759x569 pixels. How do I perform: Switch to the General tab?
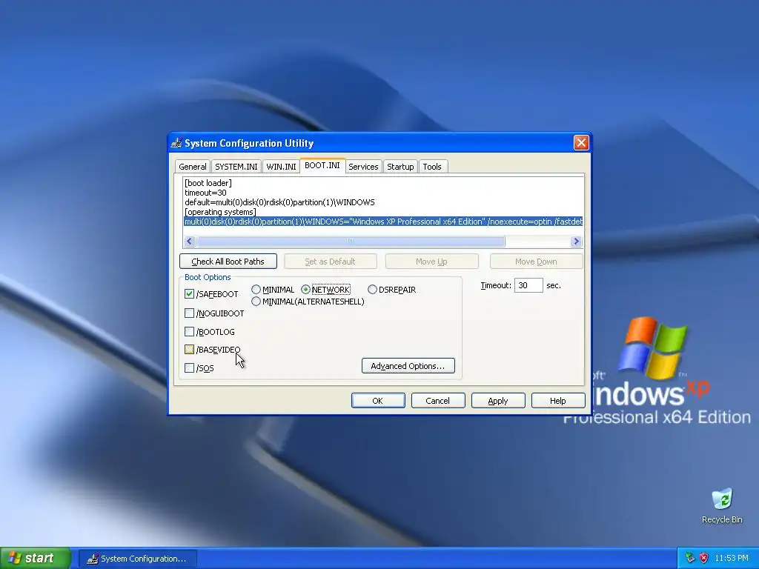pos(192,167)
